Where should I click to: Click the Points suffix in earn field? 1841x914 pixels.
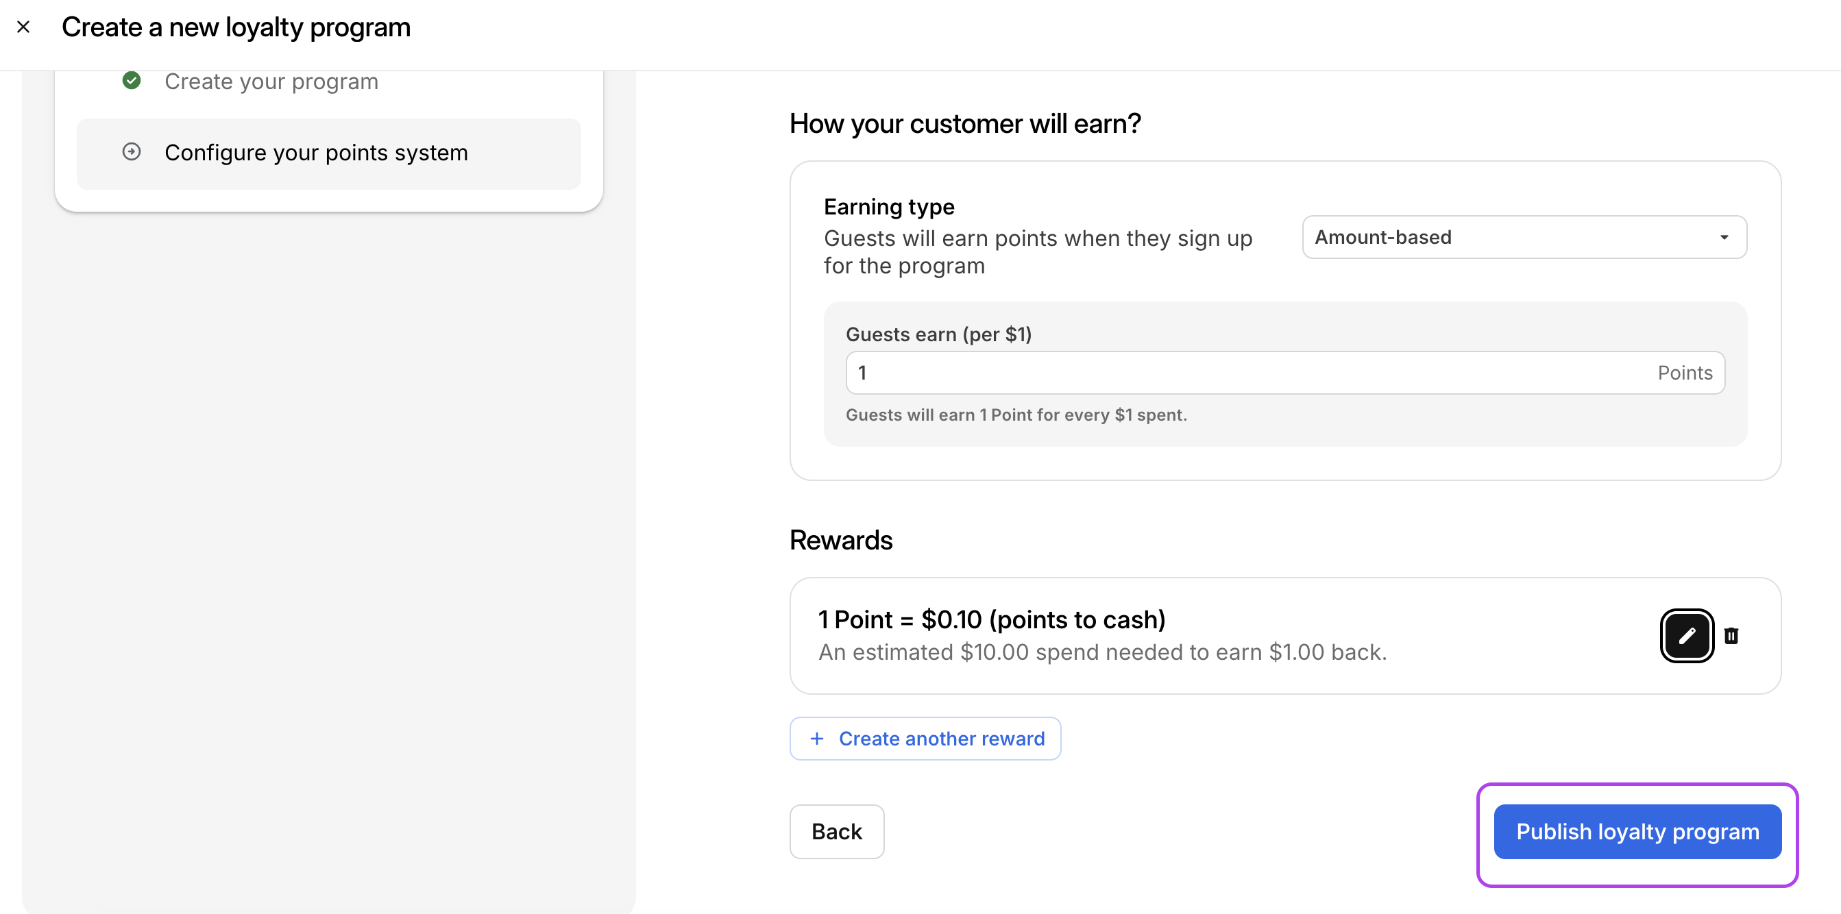(1685, 372)
